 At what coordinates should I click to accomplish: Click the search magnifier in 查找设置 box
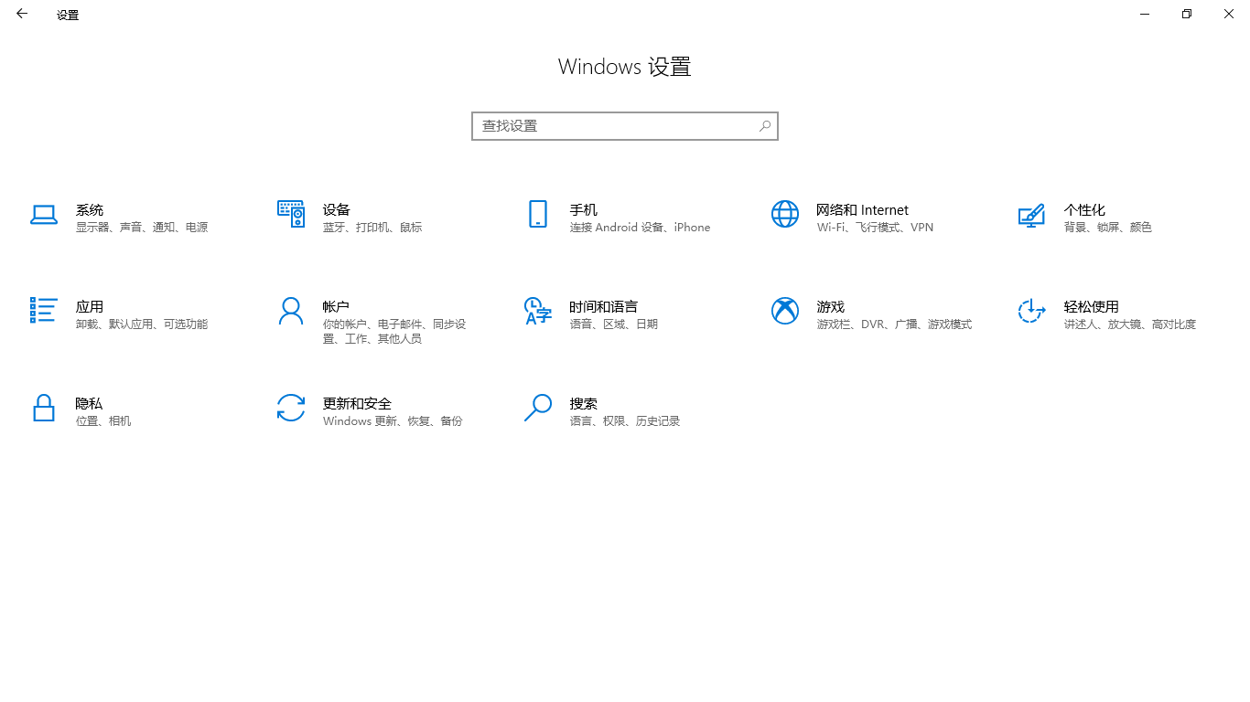tap(765, 126)
